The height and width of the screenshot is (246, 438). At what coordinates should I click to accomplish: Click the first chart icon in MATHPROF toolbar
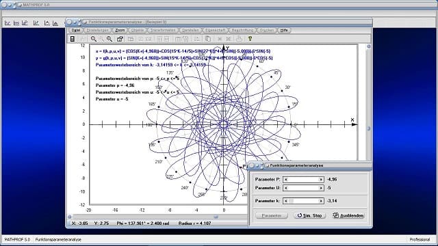pos(8,23)
